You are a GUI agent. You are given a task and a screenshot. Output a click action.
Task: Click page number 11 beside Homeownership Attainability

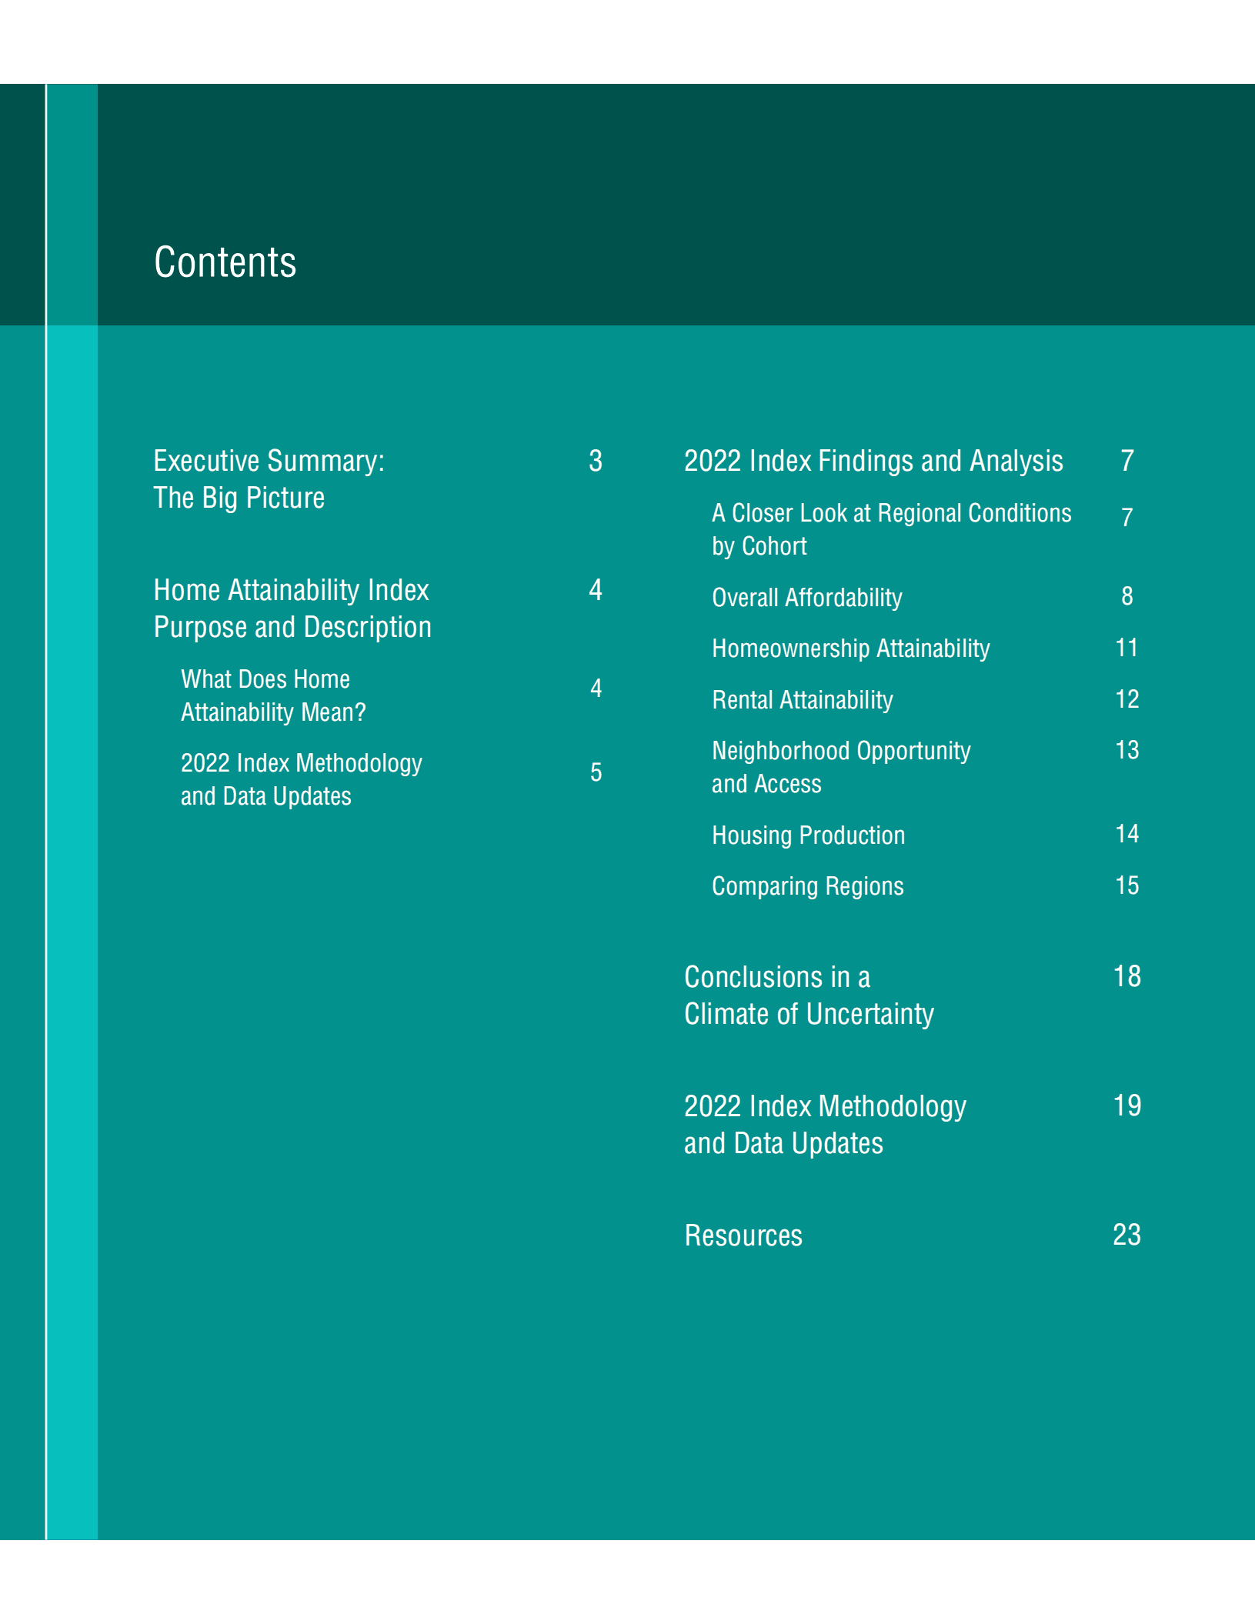[x=1126, y=648]
